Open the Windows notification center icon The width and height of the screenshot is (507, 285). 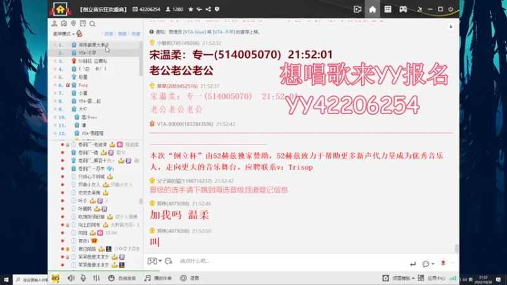pos(499,279)
